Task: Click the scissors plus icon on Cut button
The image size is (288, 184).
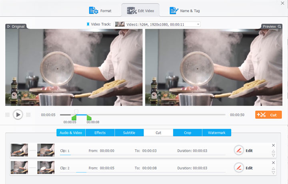Action: [x=261, y=115]
